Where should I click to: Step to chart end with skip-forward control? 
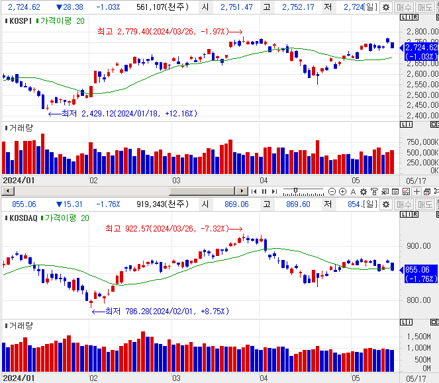274,192
